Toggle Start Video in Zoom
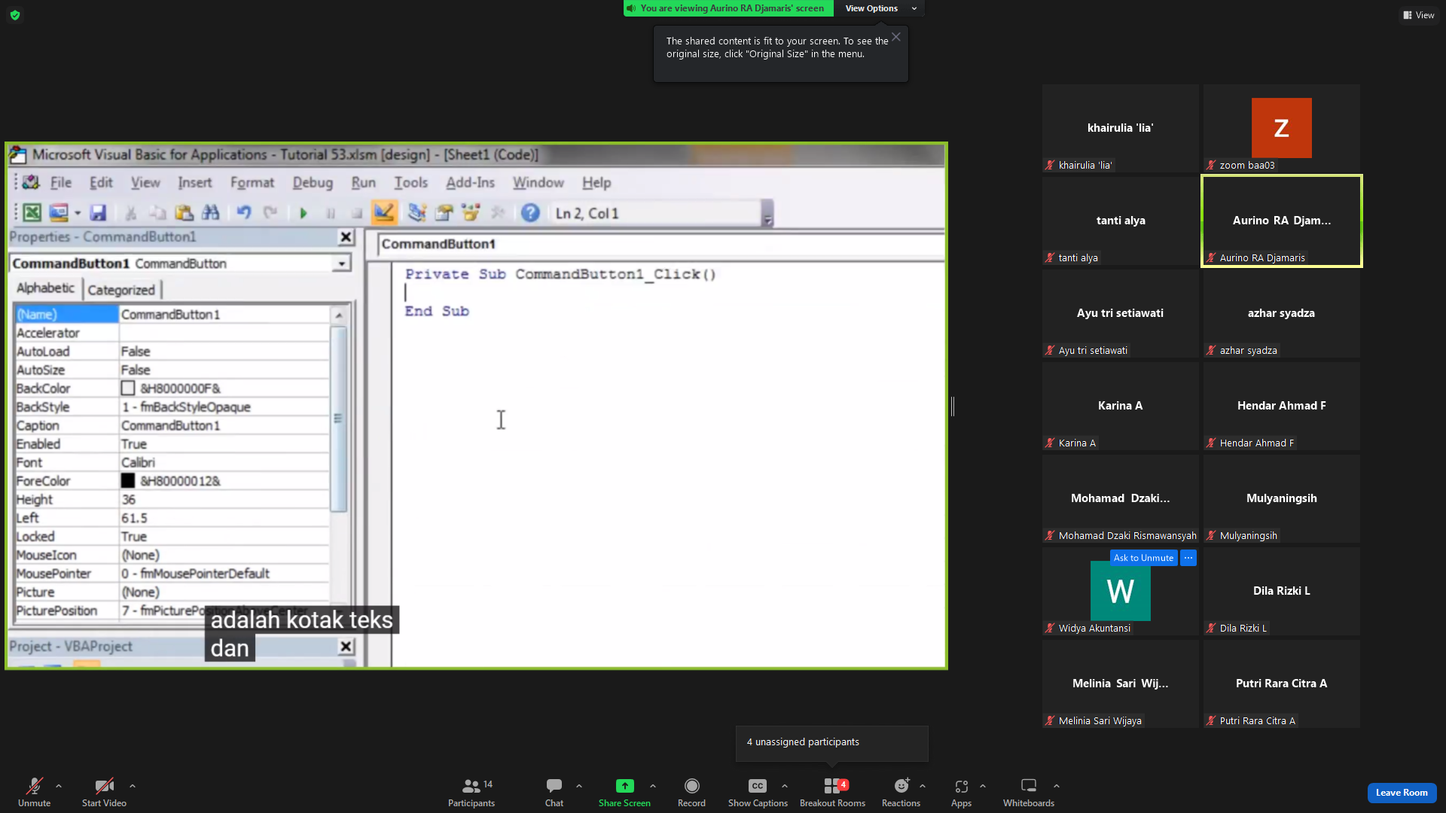 tap(104, 793)
